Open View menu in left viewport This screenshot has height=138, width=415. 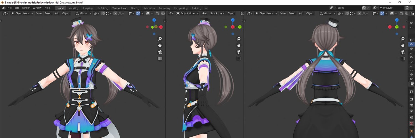(x=39, y=13)
